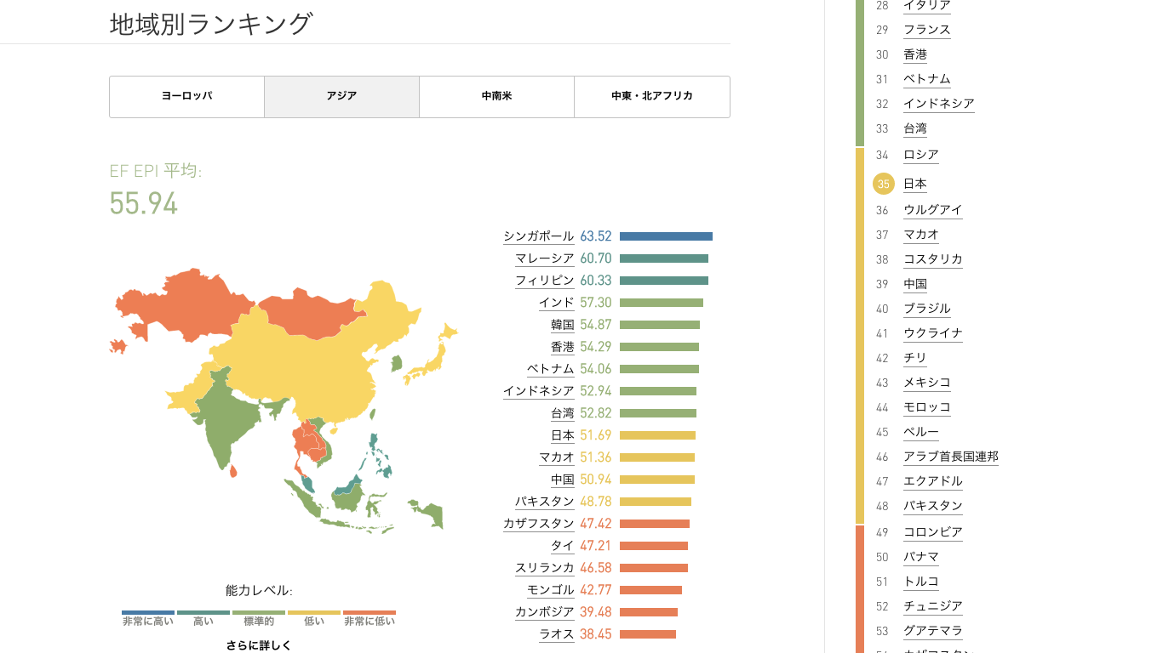Screen dimensions: 1163x653
Task: Open ロシア in the ranking sidebar
Action: point(921,155)
